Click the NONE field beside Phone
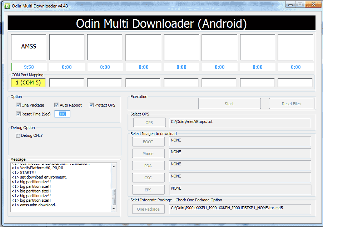 (240, 154)
